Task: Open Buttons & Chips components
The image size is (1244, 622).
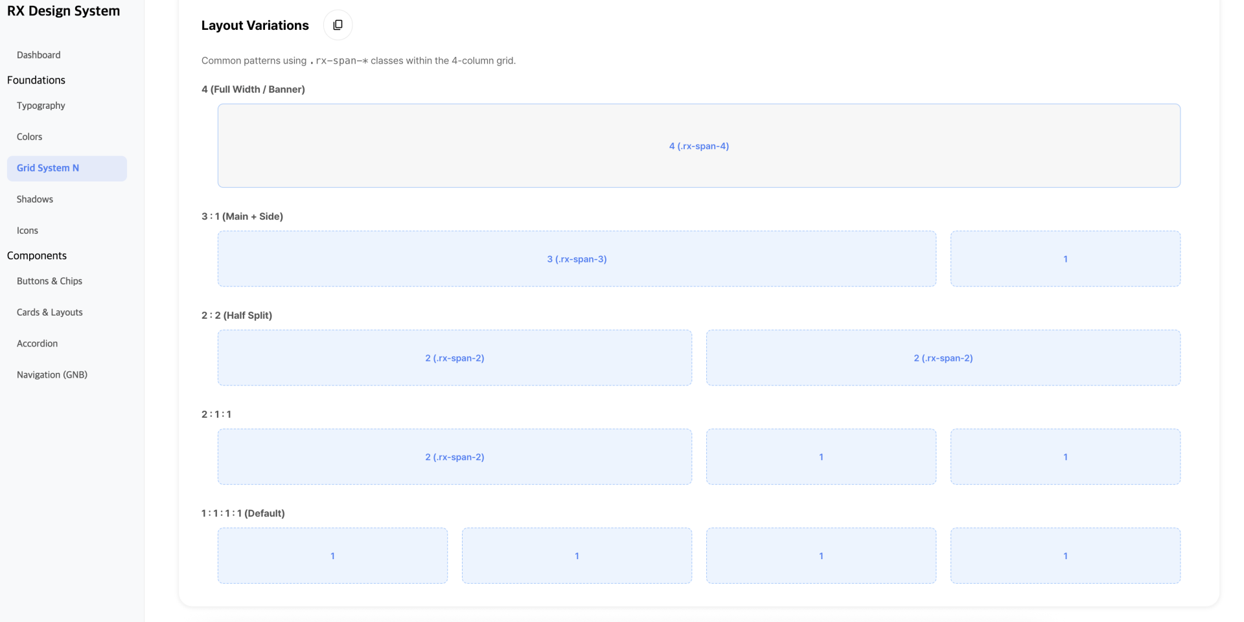Action: [49, 281]
